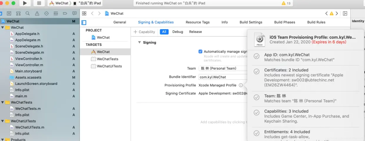Add an editor pane on the right
Screen dimensions: 365x141
[345, 14]
